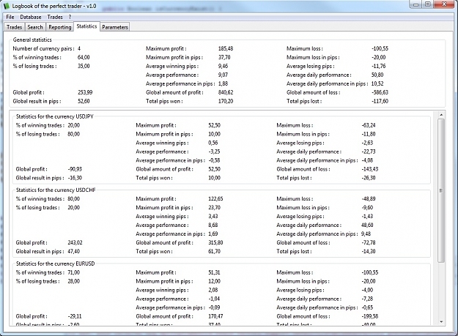458x336 pixels.
Task: Switch to the Reporting tab
Action: point(60,27)
